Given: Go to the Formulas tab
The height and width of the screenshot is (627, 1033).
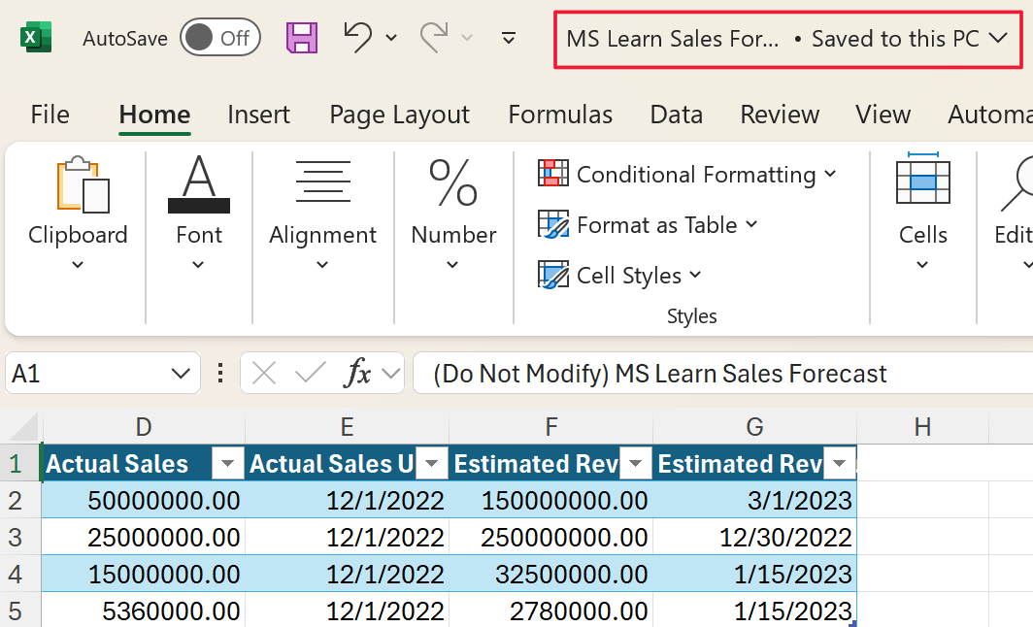Looking at the screenshot, I should 560,115.
